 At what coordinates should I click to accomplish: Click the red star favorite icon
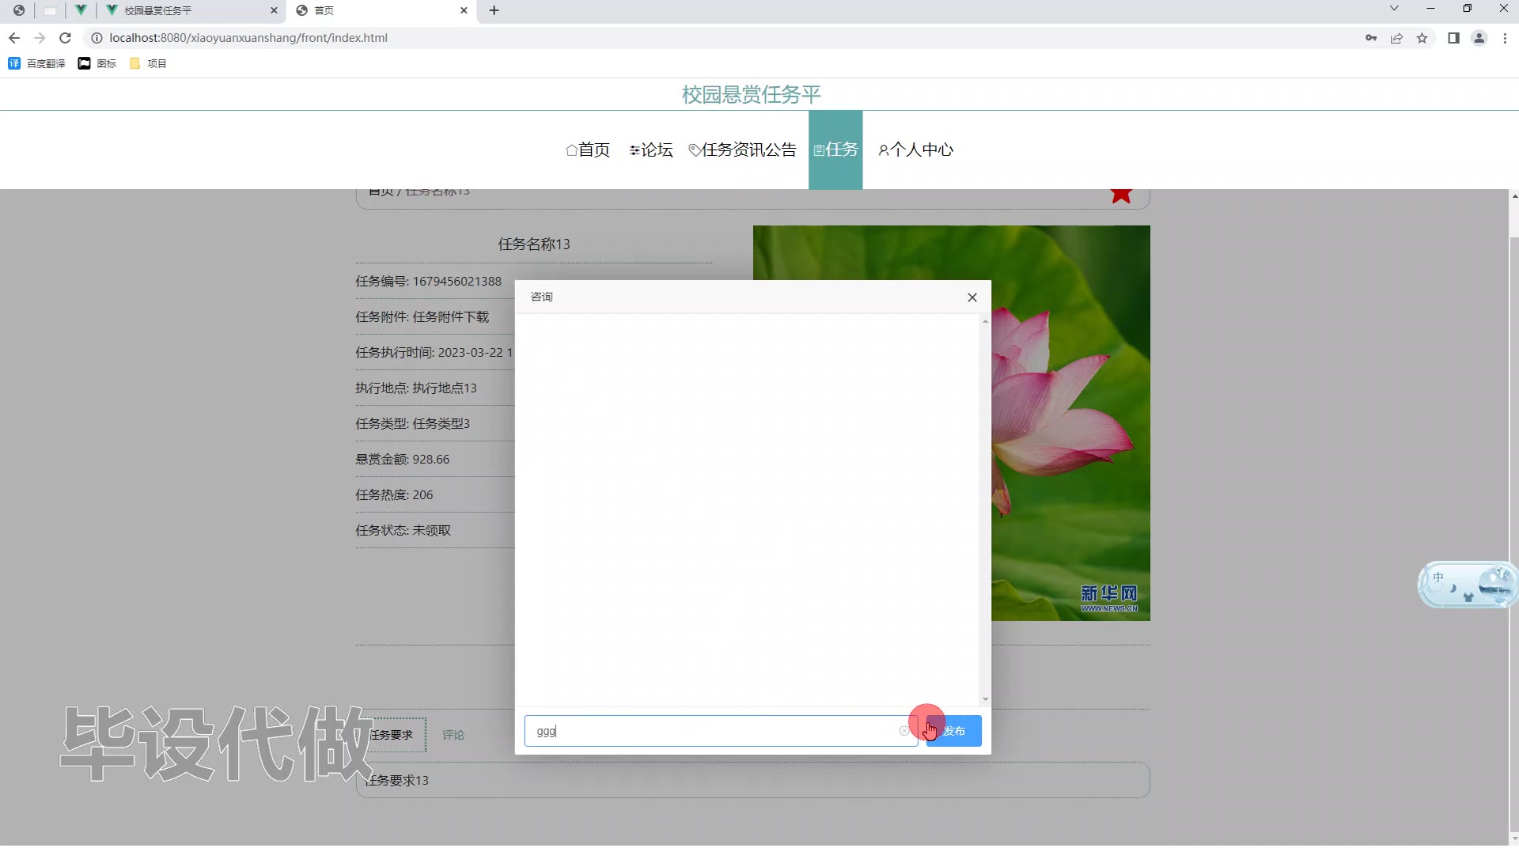[1120, 195]
